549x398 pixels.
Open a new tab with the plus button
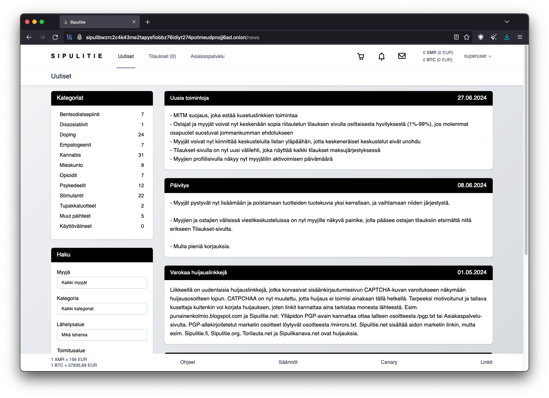pos(147,22)
